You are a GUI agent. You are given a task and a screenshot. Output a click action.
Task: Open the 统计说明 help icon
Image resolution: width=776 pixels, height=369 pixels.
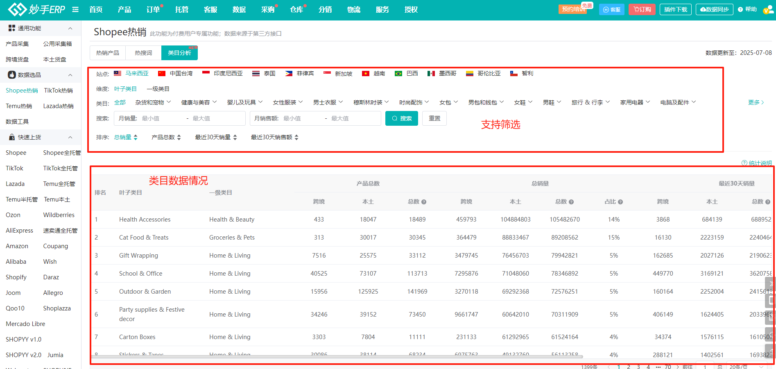click(744, 163)
